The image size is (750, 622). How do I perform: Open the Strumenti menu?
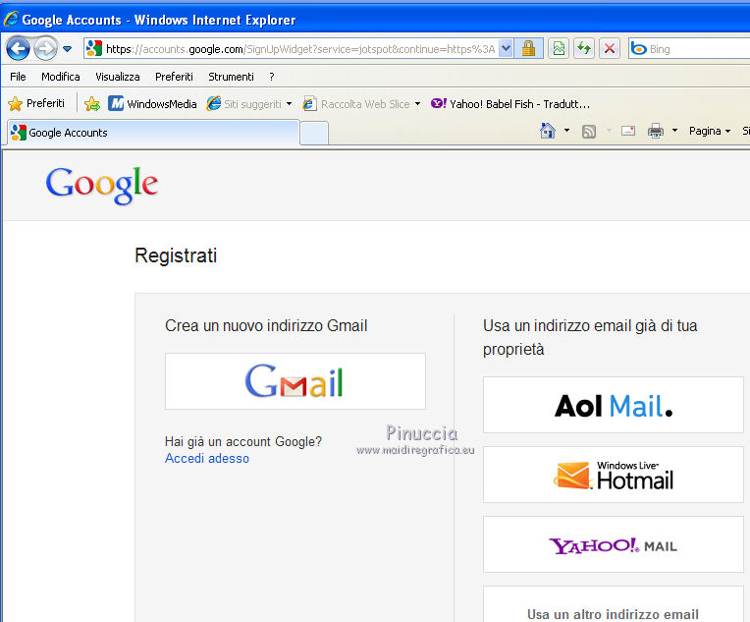(x=231, y=77)
